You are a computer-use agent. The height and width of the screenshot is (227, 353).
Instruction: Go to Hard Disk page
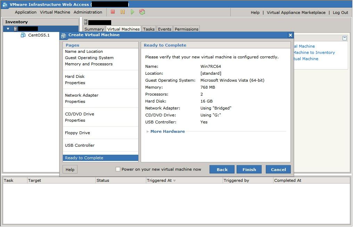pyautogui.click(x=75, y=76)
